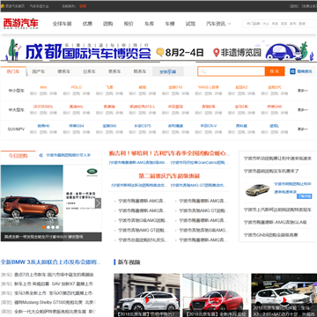The width and height of the screenshot is (317, 317).
Task: Play the red car video
Action: [x=216, y=300]
